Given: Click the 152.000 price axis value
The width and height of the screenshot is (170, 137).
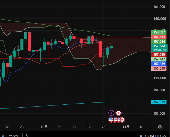Looking at the screenshot, I should (159, 114).
